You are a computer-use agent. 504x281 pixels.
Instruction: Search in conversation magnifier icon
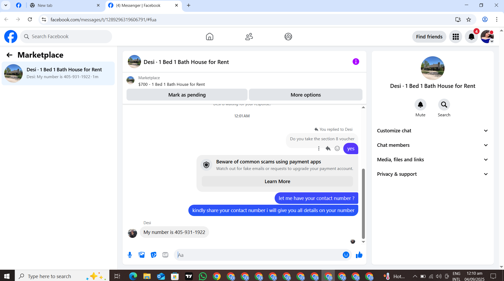[444, 105]
